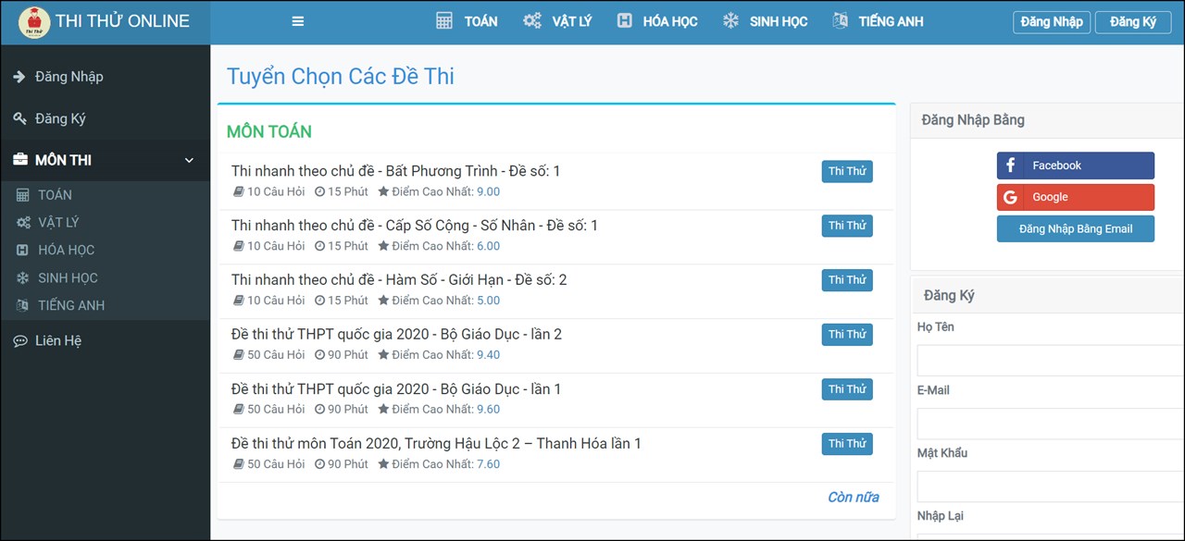Click the Thi Thử Online logo
The height and width of the screenshot is (541, 1185).
click(34, 22)
